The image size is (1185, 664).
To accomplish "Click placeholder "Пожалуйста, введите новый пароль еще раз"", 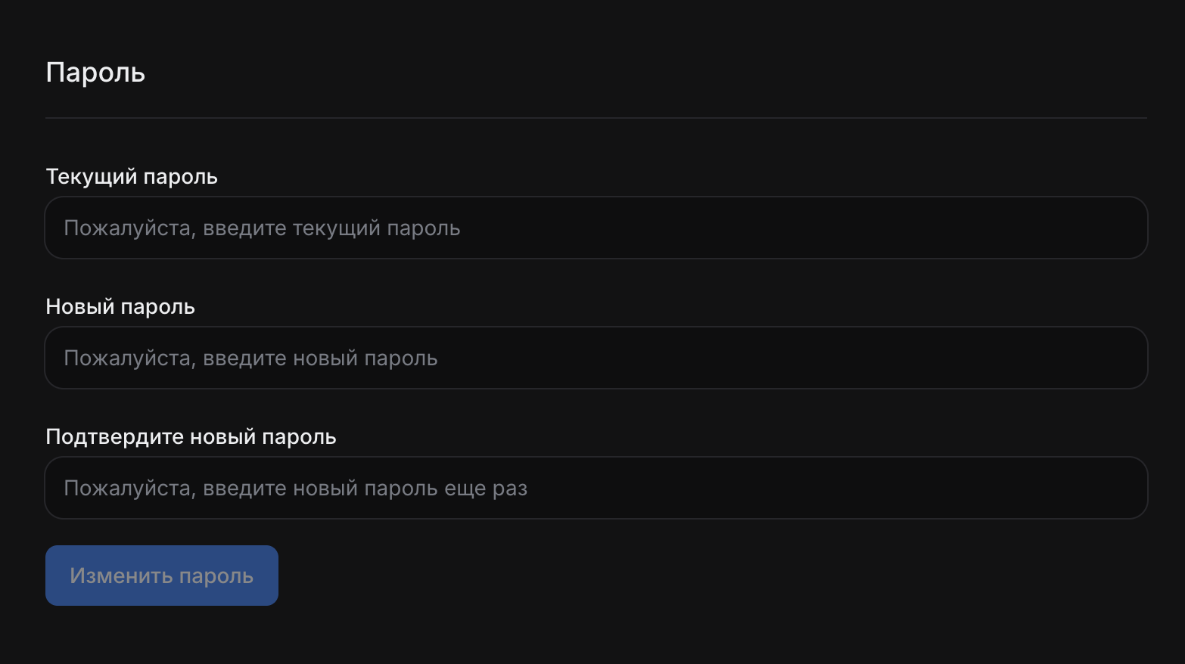I will click(295, 489).
